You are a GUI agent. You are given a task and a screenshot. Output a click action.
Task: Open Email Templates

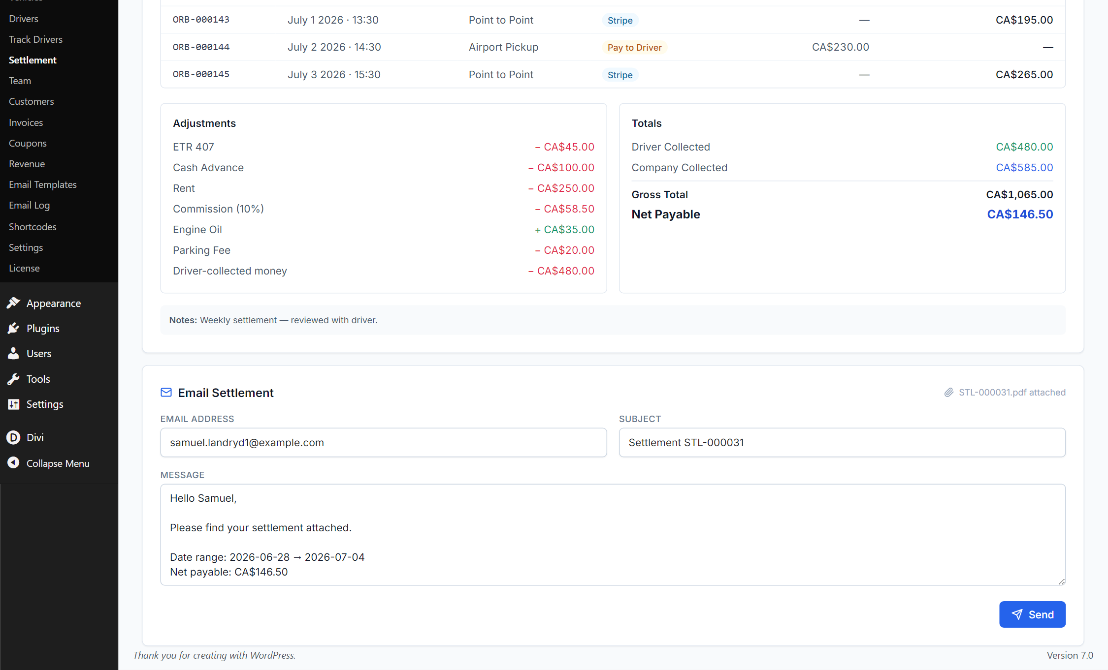43,184
